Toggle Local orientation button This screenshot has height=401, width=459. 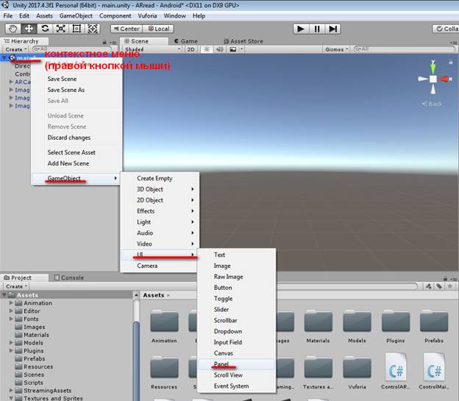(x=158, y=29)
